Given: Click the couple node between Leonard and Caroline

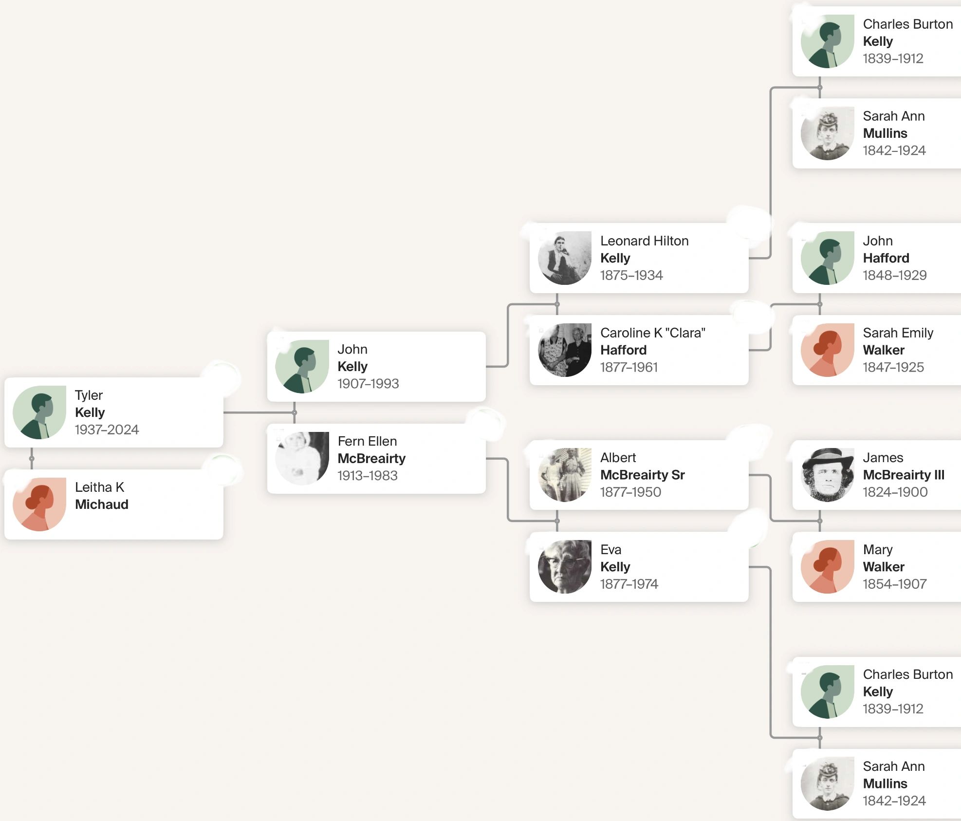Looking at the screenshot, I should 557,304.
